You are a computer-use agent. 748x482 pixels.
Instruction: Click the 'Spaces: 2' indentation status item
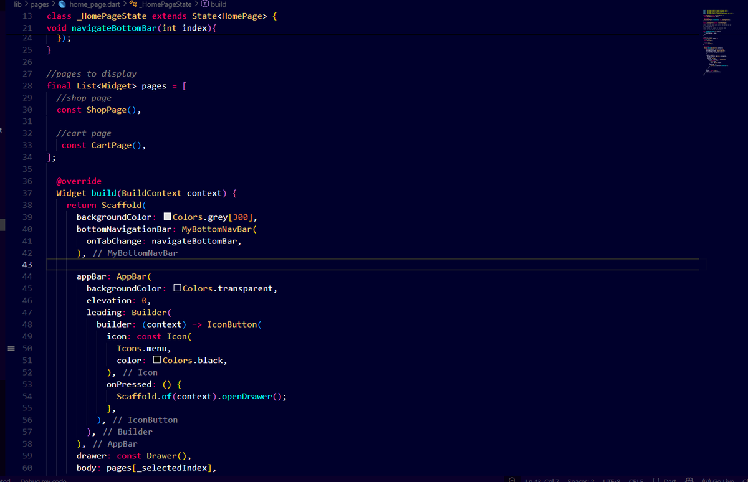pyautogui.click(x=582, y=480)
